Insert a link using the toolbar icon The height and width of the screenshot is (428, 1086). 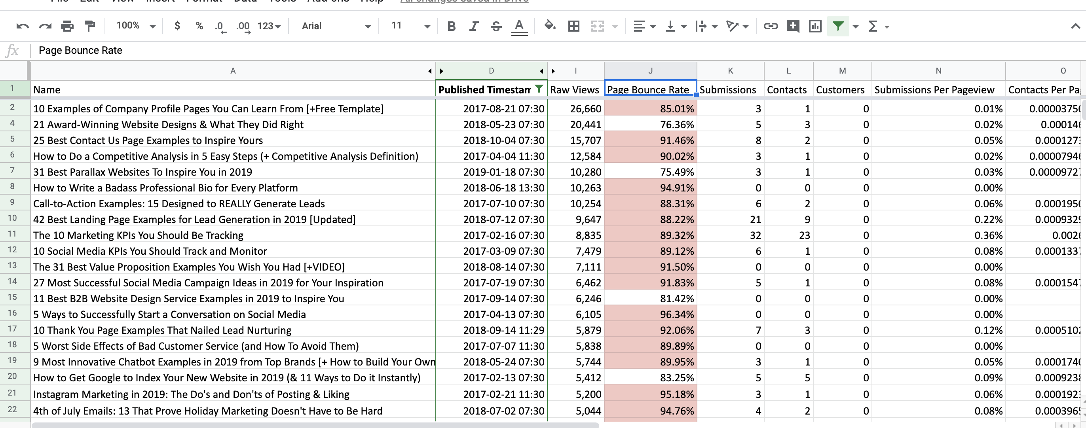point(771,26)
